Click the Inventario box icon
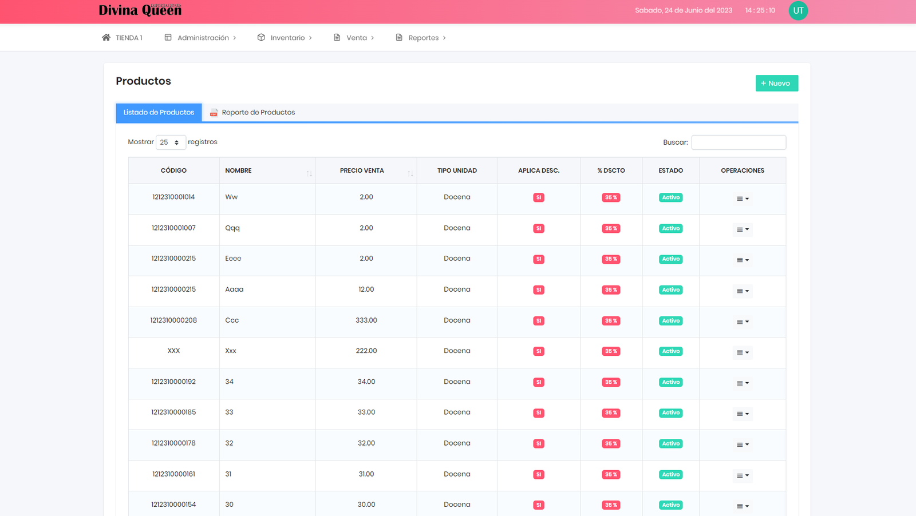The width and height of the screenshot is (916, 516). pos(261,37)
